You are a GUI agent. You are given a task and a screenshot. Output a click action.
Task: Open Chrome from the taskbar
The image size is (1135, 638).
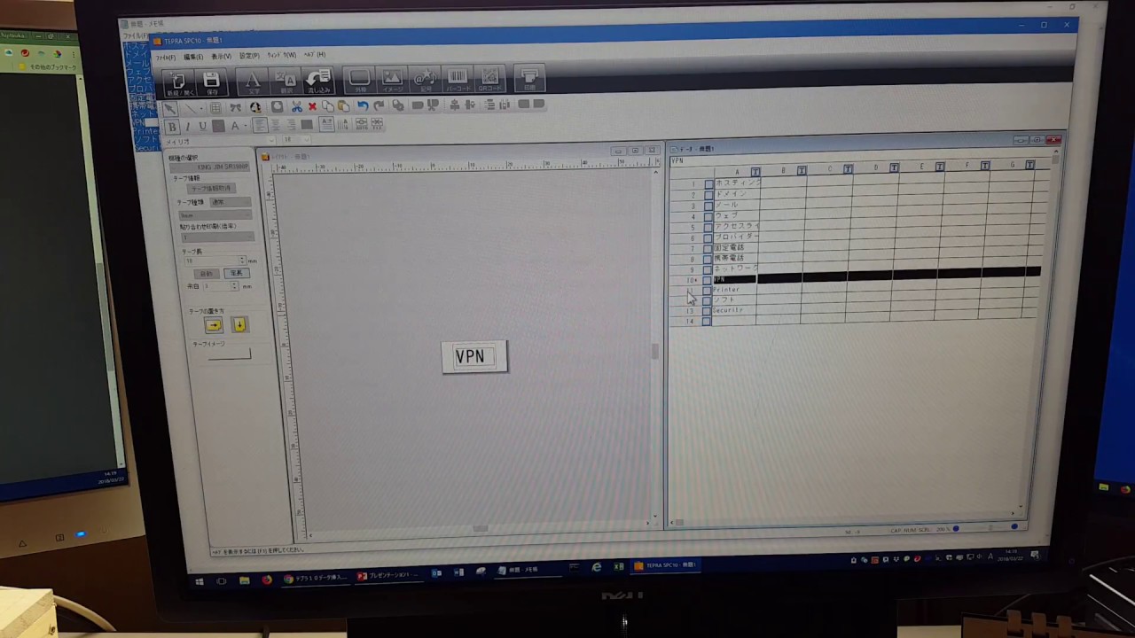(316, 578)
